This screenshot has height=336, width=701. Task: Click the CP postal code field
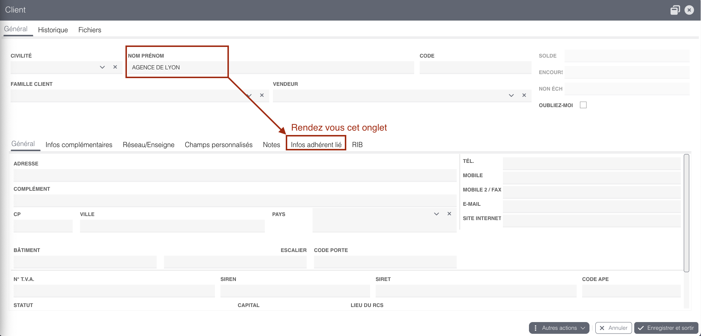pos(43,226)
